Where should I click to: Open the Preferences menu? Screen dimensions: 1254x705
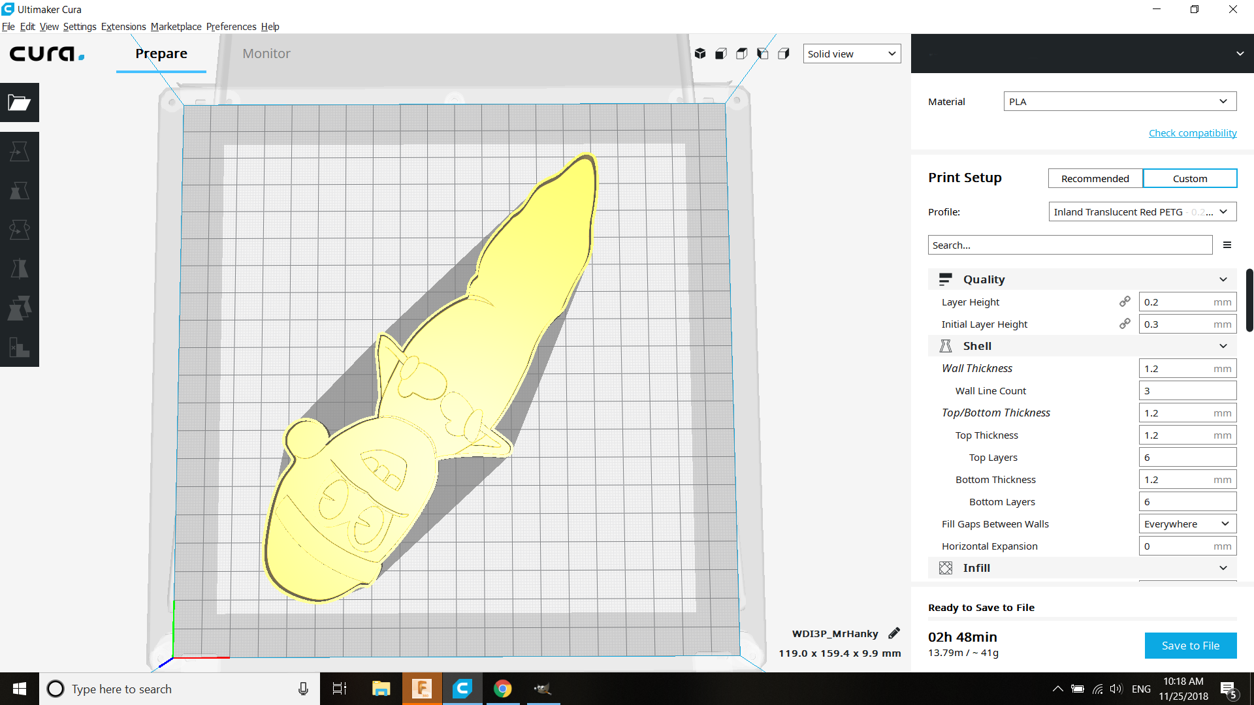click(x=231, y=27)
